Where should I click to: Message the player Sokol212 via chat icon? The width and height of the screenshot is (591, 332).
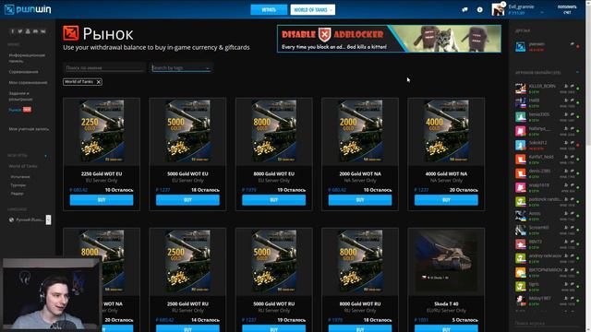click(x=572, y=143)
